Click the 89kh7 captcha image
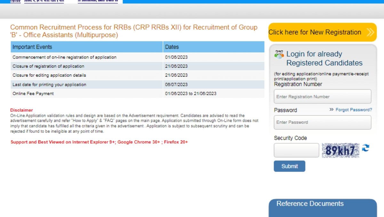384x217 pixels. pyautogui.click(x=340, y=150)
